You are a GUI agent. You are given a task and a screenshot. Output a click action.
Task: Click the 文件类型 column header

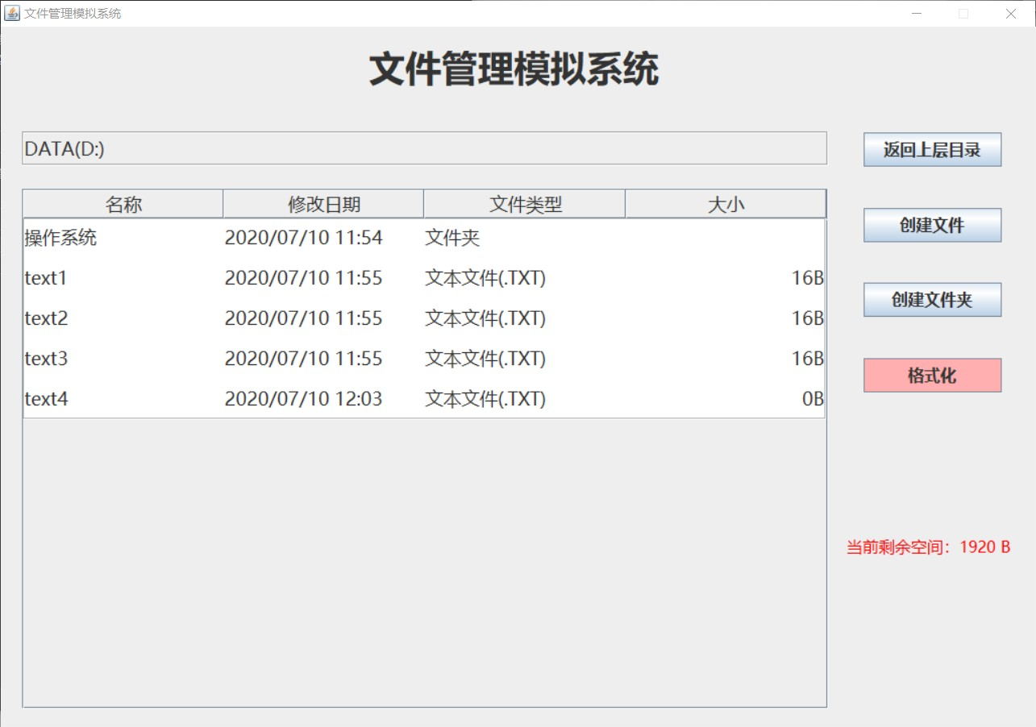[x=525, y=204]
